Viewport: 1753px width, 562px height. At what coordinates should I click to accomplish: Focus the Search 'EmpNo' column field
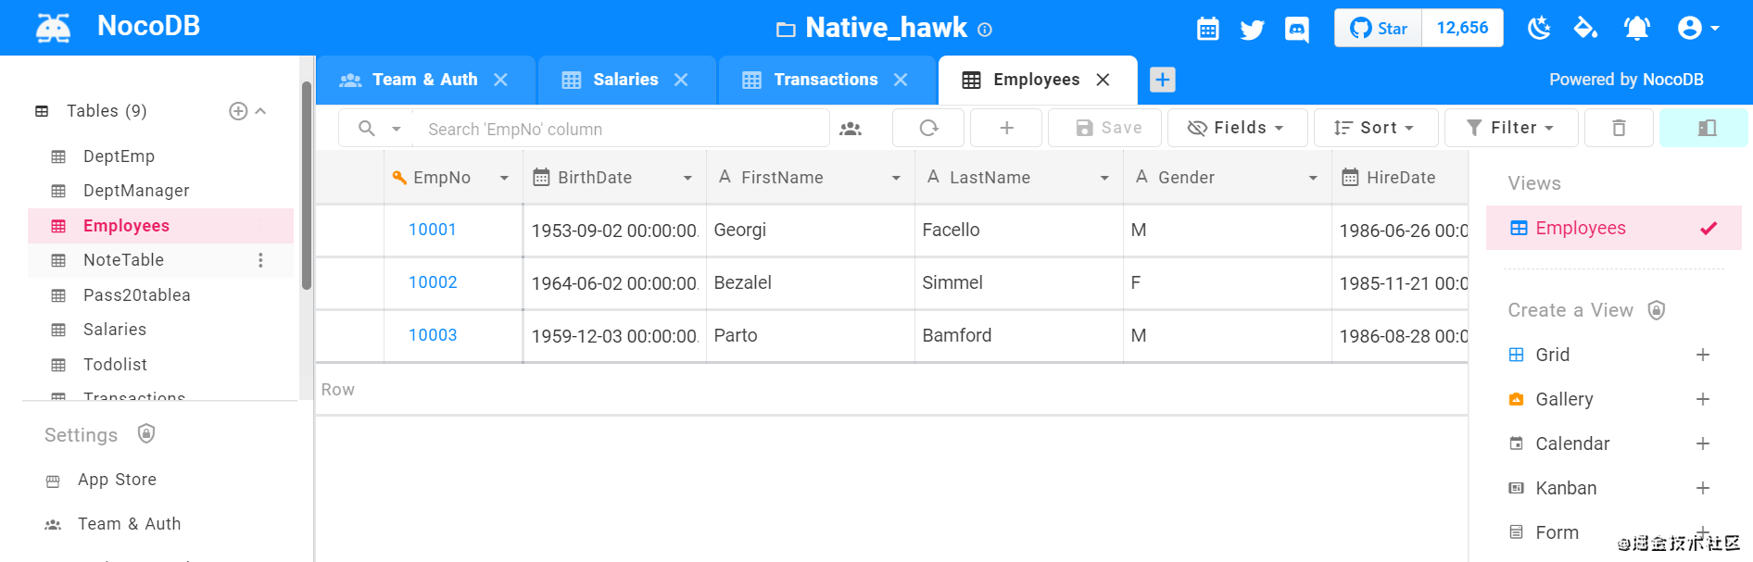(621, 129)
